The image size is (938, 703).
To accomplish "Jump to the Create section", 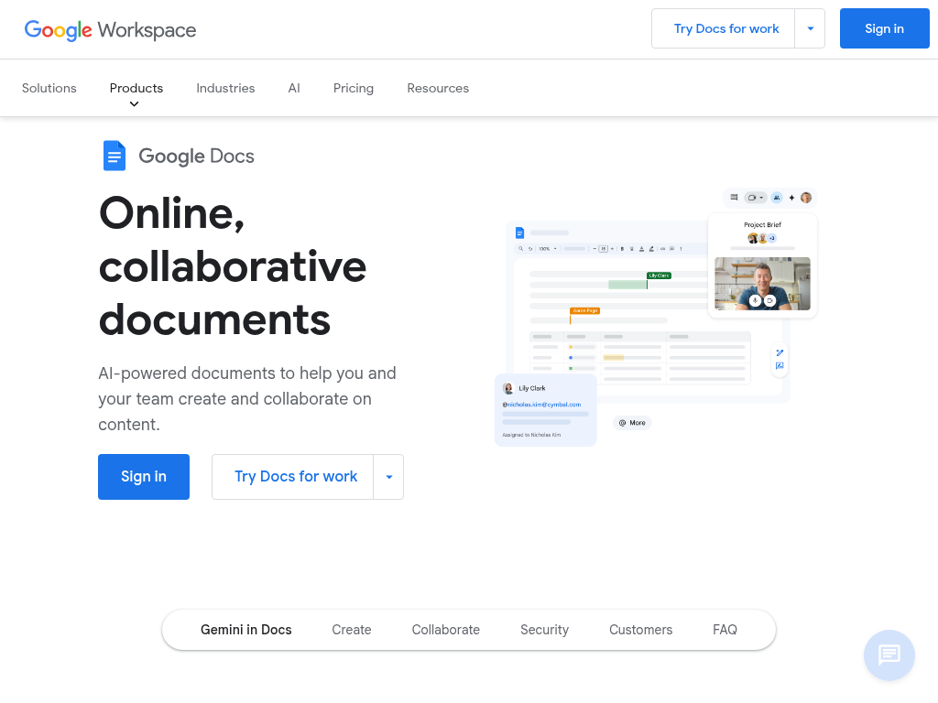I will coord(352,630).
